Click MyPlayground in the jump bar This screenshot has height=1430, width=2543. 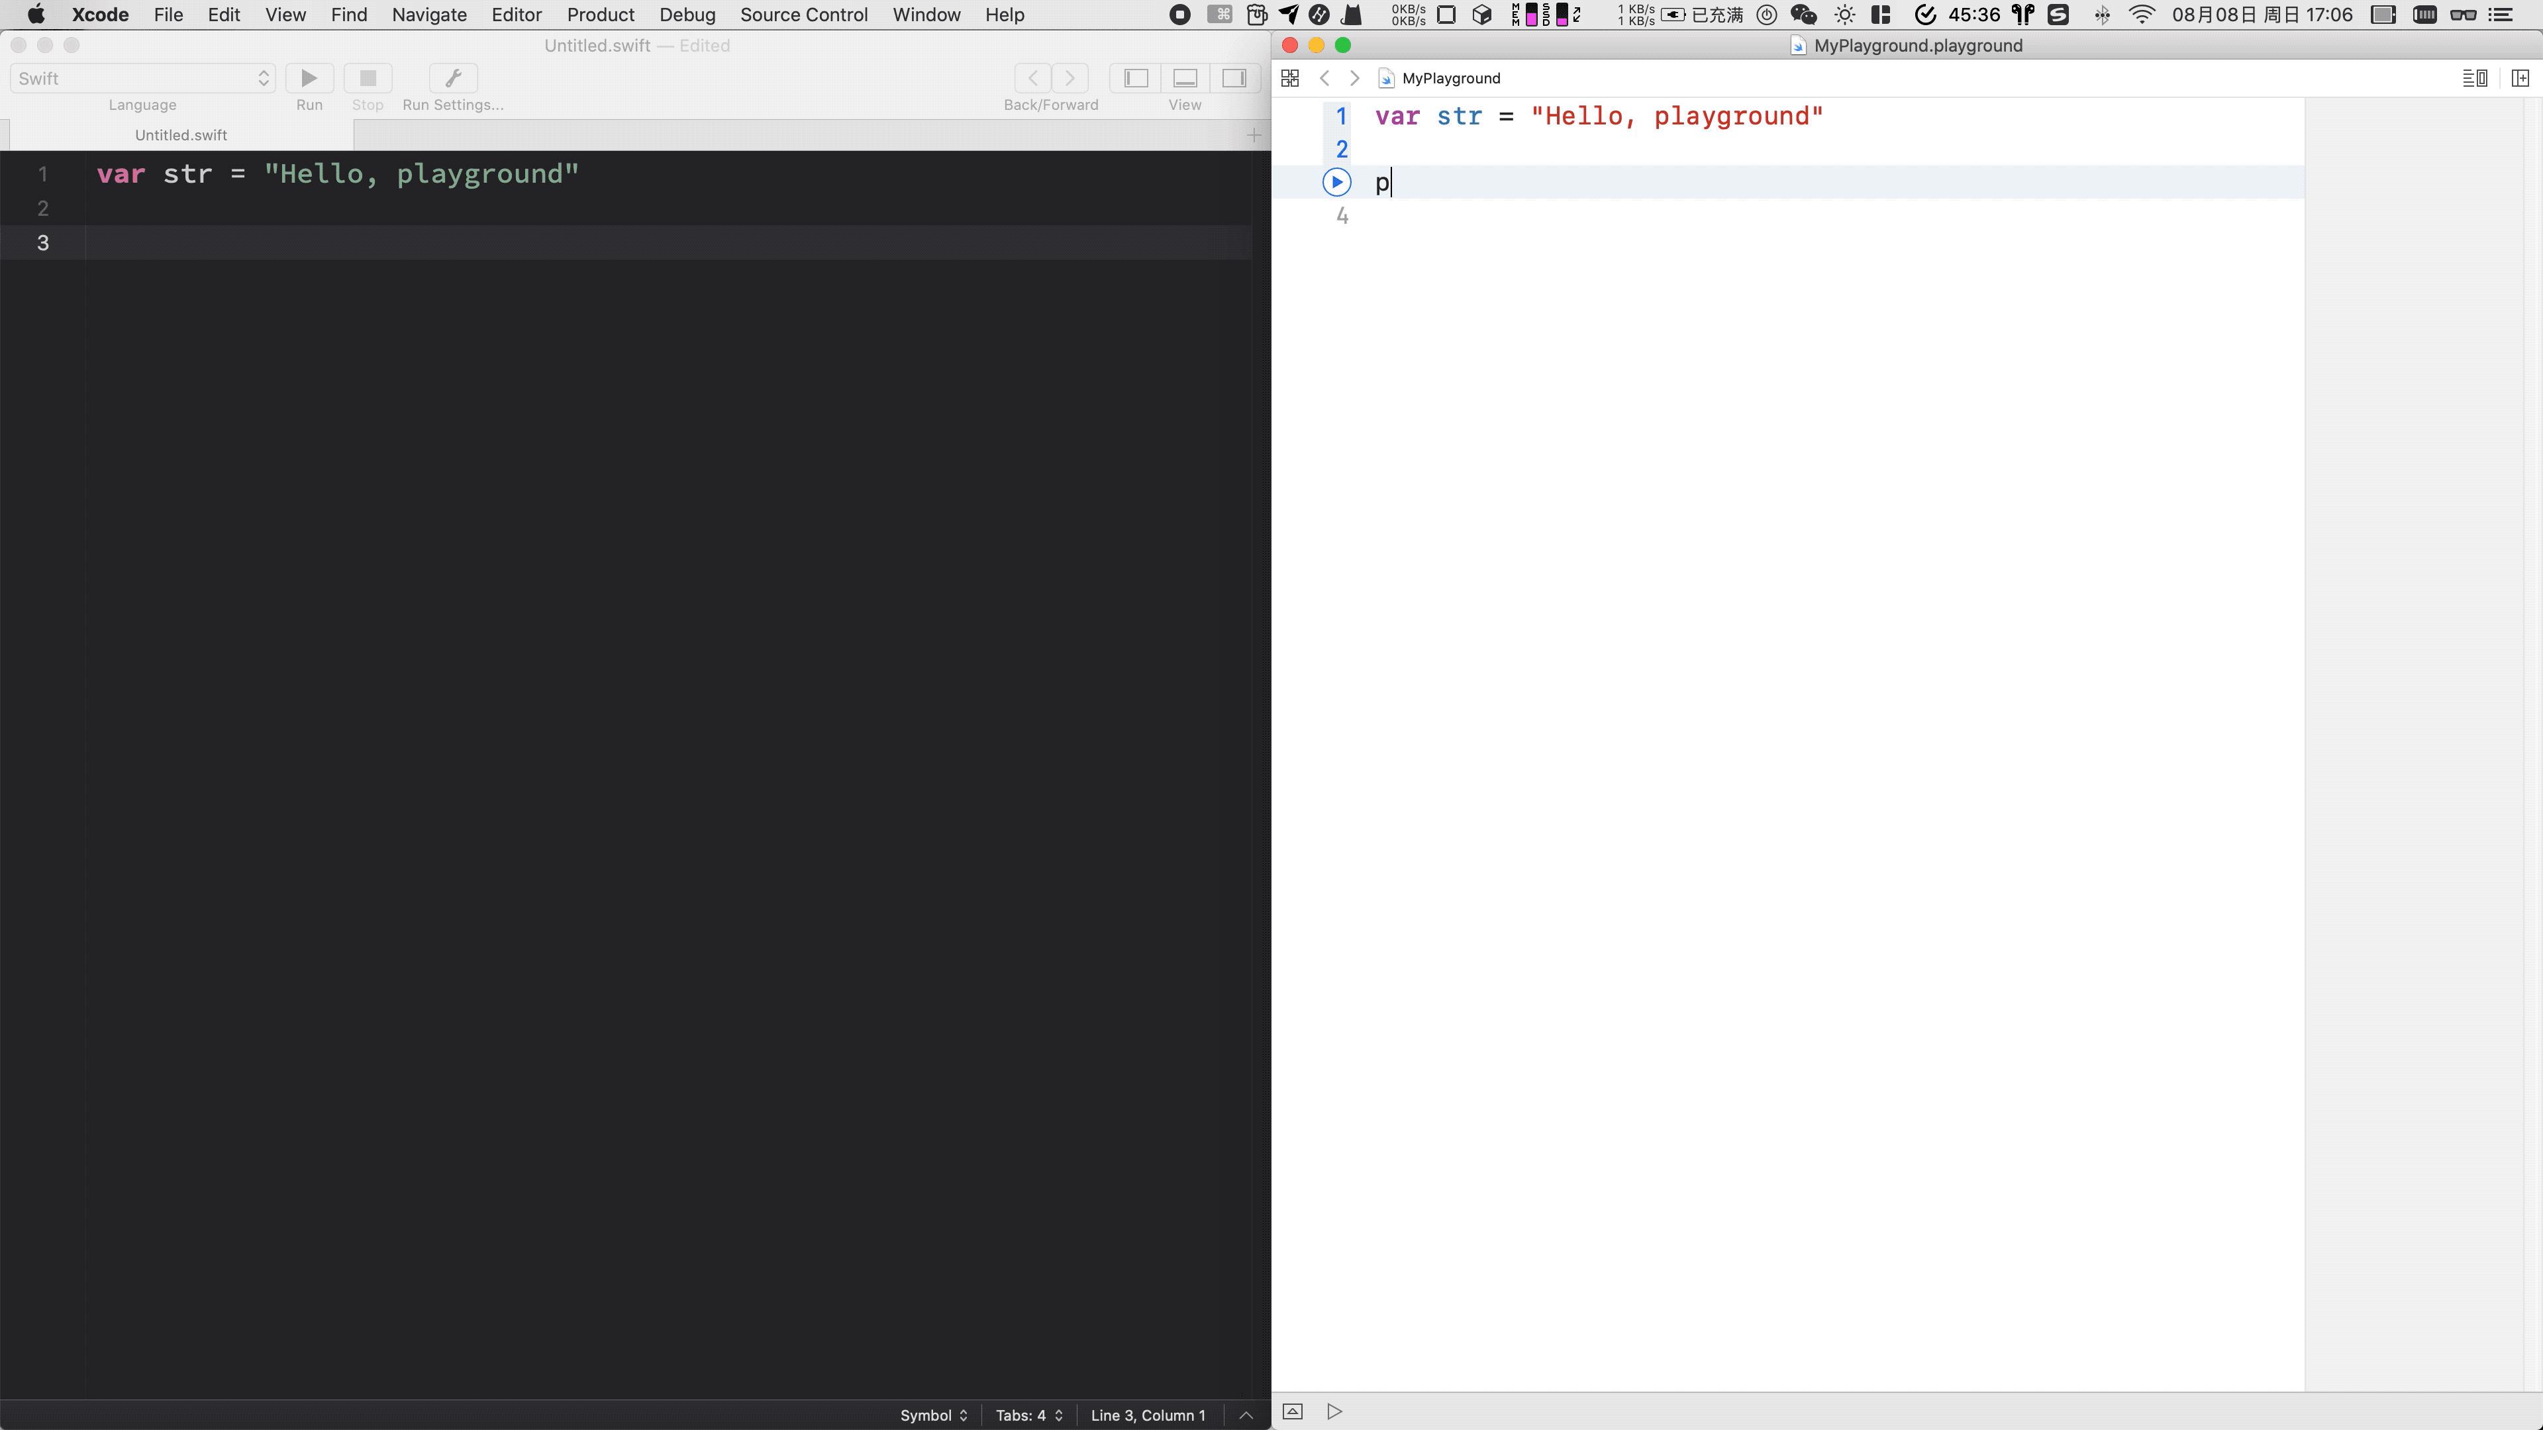click(x=1450, y=78)
